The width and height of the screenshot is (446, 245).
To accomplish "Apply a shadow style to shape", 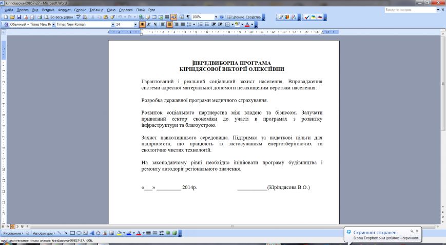I will tap(168, 233).
